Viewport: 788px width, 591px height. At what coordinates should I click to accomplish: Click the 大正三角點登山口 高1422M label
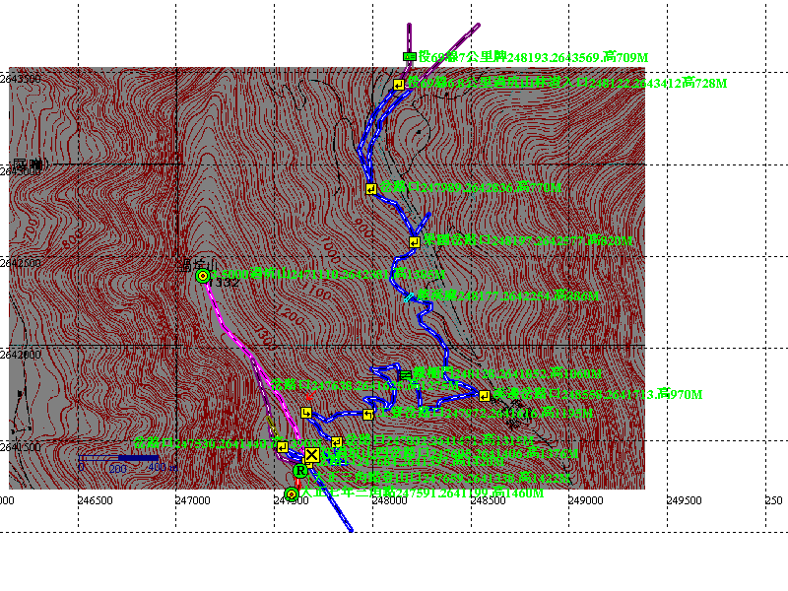click(x=441, y=477)
